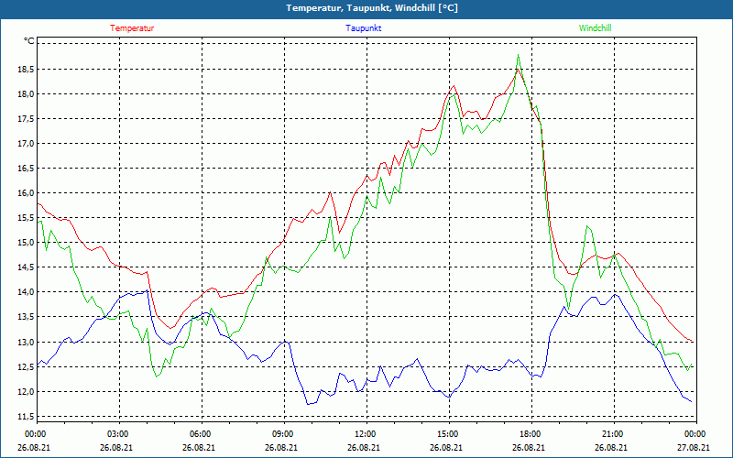Click the 15:00 time label on the x-axis

pos(449,434)
